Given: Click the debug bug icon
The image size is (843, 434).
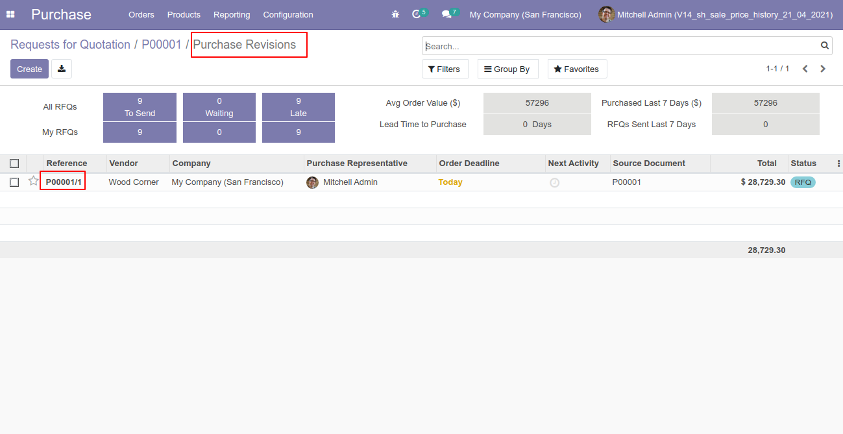Looking at the screenshot, I should (395, 14).
